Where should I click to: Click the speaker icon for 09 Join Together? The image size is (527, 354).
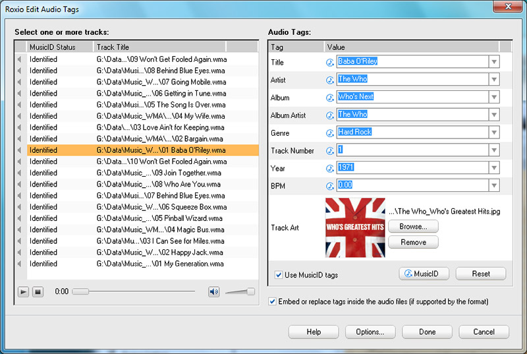tap(20, 173)
